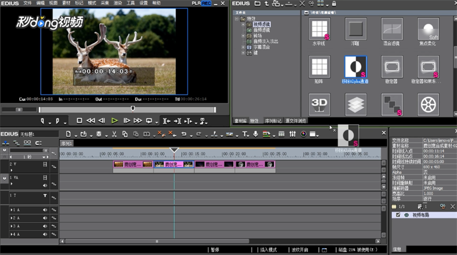Viewport: 457px width, 255px height.
Task: Click the Stop button under the preview
Action: pos(79,121)
